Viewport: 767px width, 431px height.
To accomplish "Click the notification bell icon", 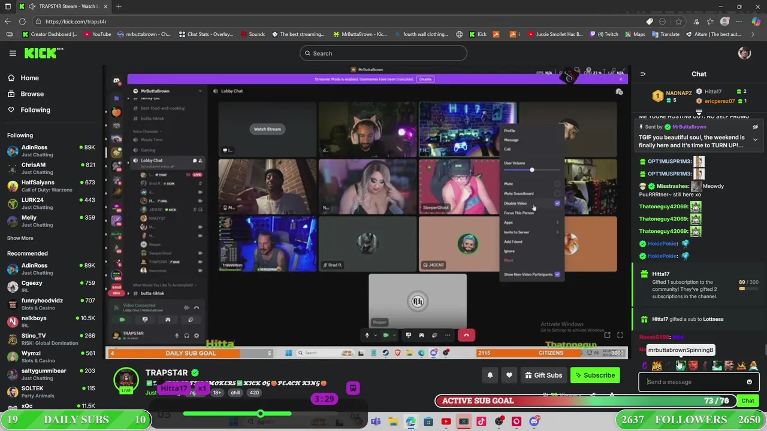I will click(x=490, y=375).
